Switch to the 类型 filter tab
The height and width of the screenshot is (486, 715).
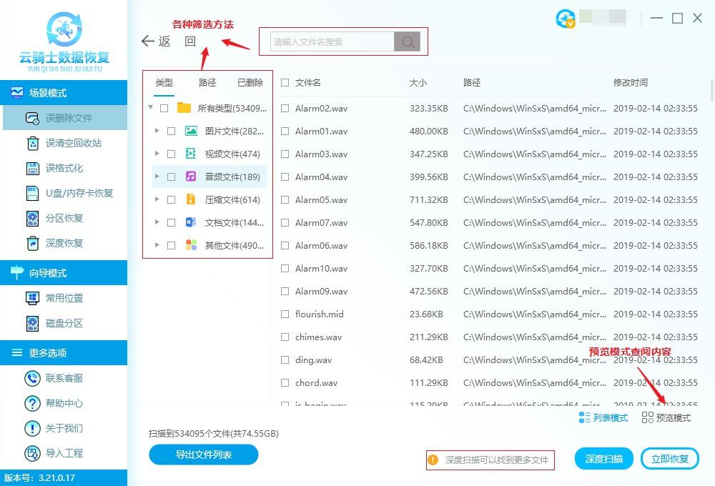pyautogui.click(x=164, y=82)
